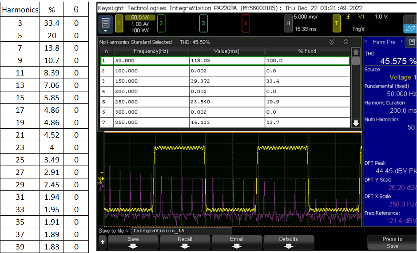
Task: Collapse harmonics table with double-down chevron
Action: [332, 42]
